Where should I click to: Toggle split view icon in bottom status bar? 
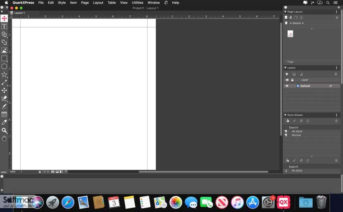coord(62,172)
